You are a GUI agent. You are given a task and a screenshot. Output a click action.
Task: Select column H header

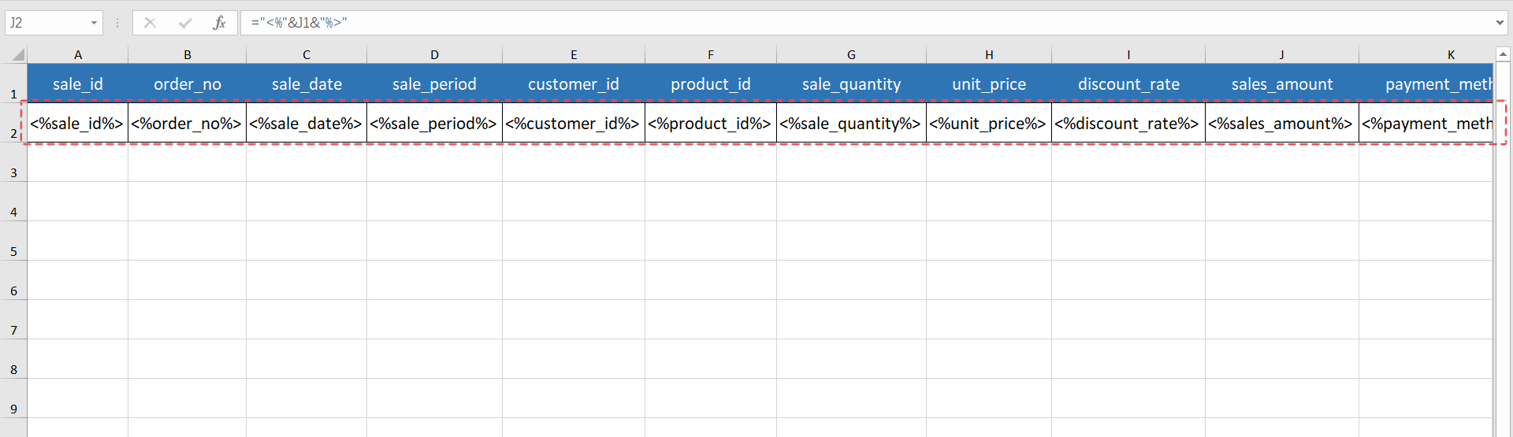[989, 54]
